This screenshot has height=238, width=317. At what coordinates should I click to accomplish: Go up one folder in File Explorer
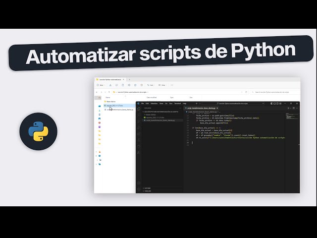tap(109, 92)
